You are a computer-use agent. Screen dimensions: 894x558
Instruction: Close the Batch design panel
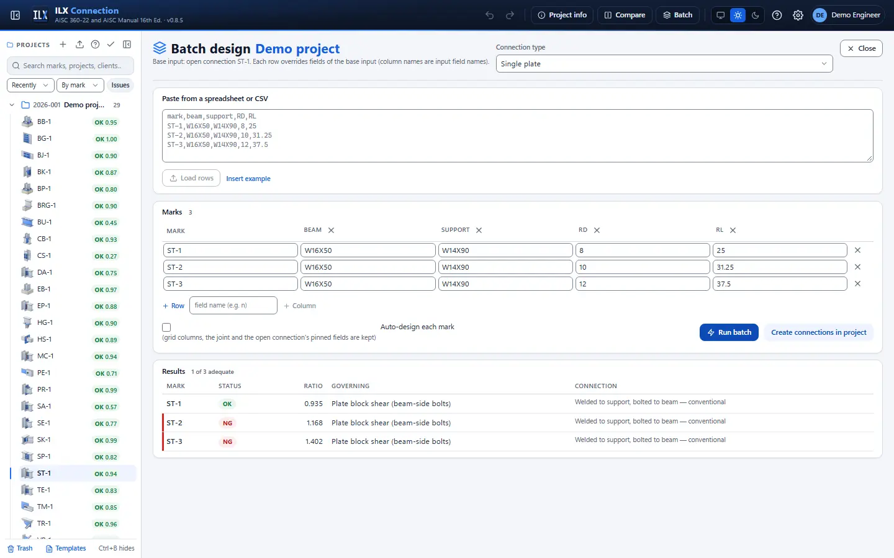tap(861, 48)
